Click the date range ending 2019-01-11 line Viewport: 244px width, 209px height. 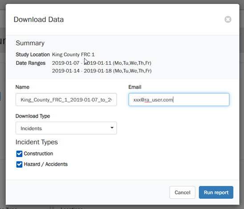pyautogui.click(x=102, y=63)
